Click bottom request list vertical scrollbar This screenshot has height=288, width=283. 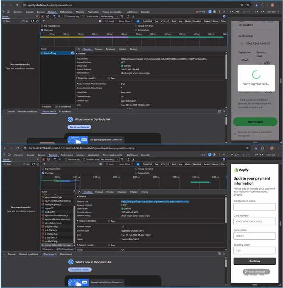(74, 224)
